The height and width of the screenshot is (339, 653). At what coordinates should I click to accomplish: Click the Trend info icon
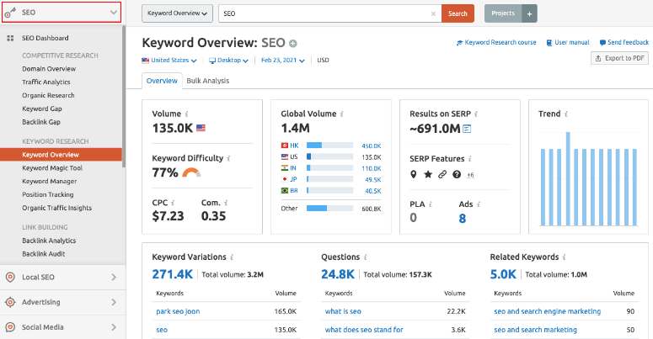pyautogui.click(x=566, y=114)
